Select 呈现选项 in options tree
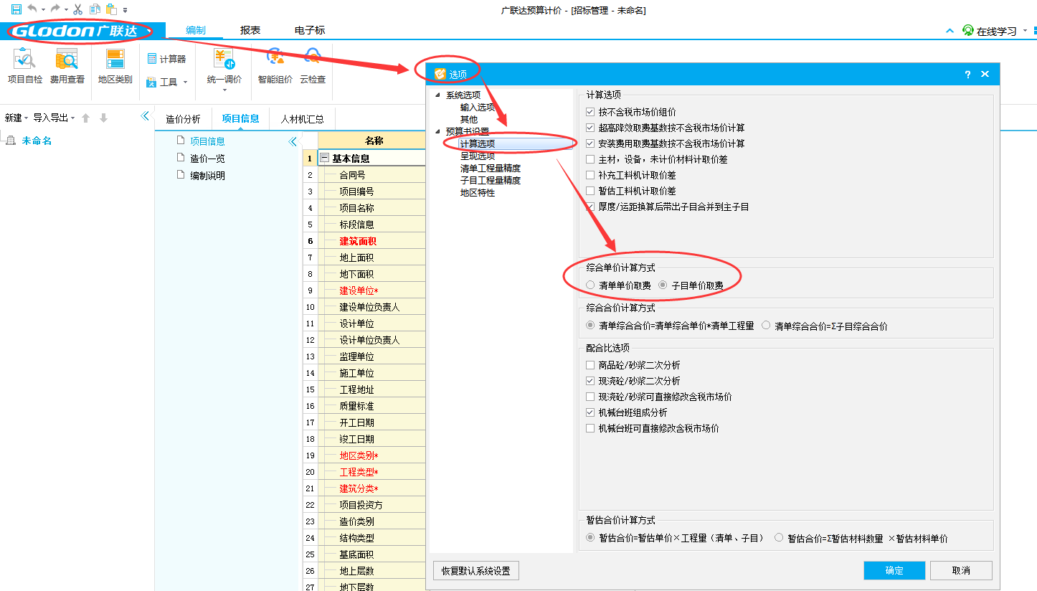1037x591 pixels. tap(478, 156)
